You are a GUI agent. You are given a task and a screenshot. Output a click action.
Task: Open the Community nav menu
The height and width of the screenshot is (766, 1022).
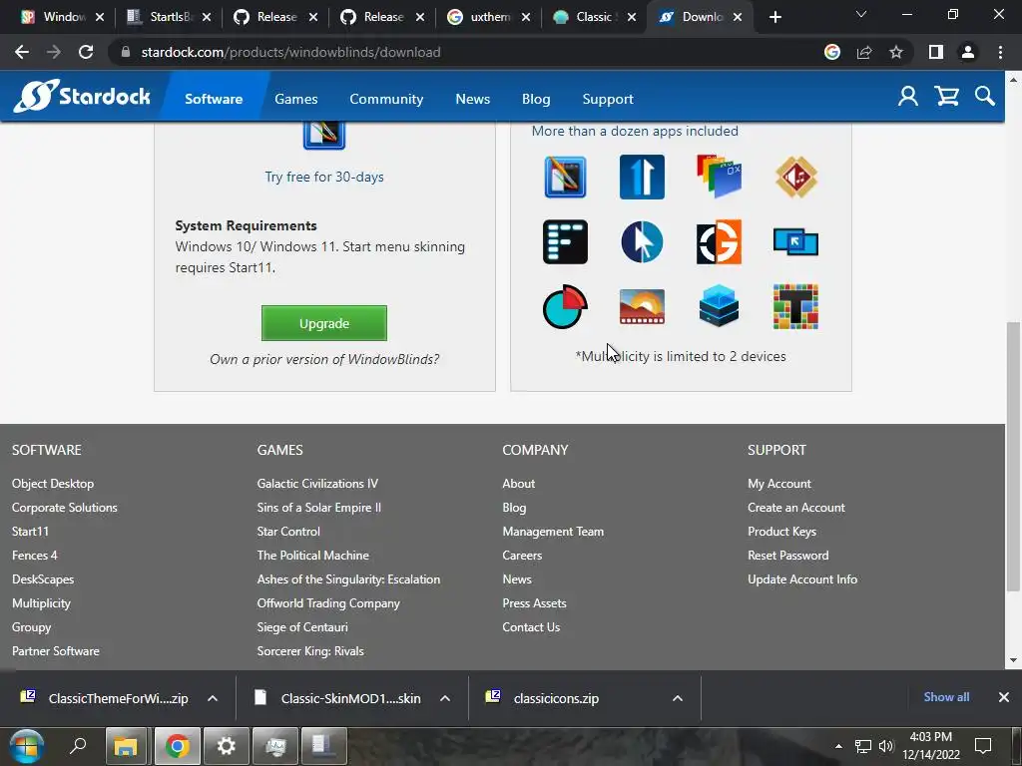point(386,99)
